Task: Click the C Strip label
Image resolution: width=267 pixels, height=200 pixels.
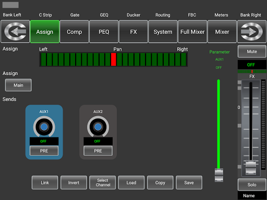Action: [x=45, y=15]
